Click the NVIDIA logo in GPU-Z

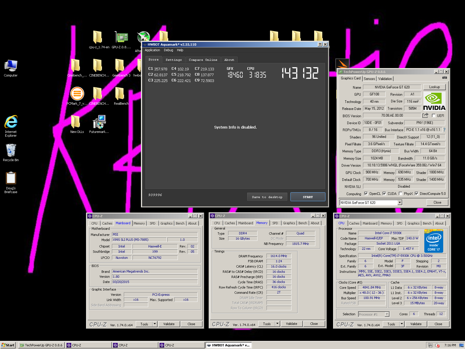(x=434, y=102)
